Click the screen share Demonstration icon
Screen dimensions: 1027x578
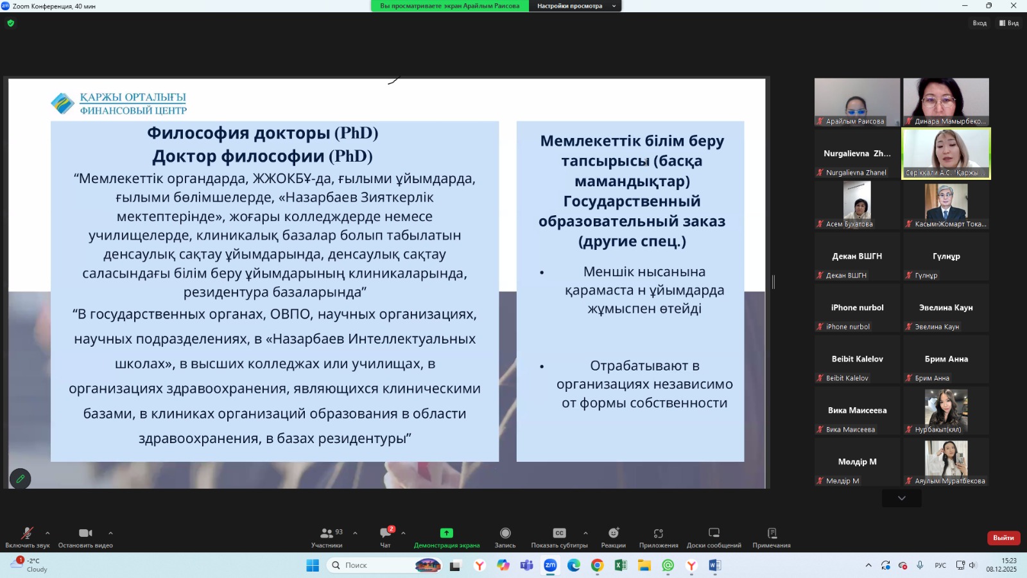pos(446,534)
